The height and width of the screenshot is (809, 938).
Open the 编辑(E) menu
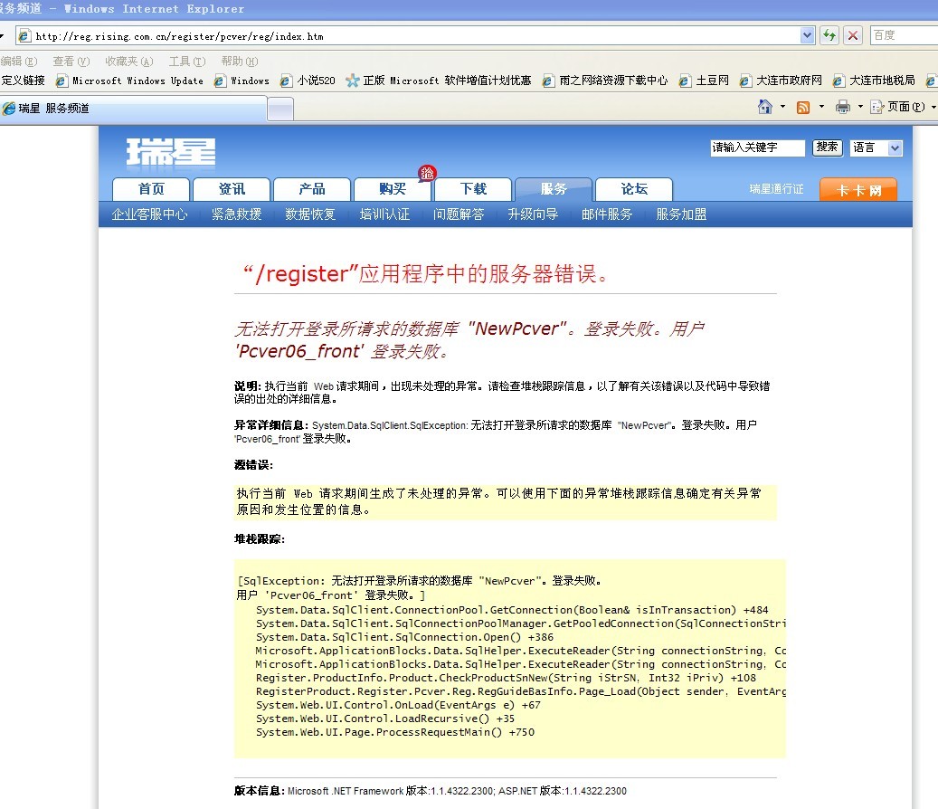(x=19, y=62)
